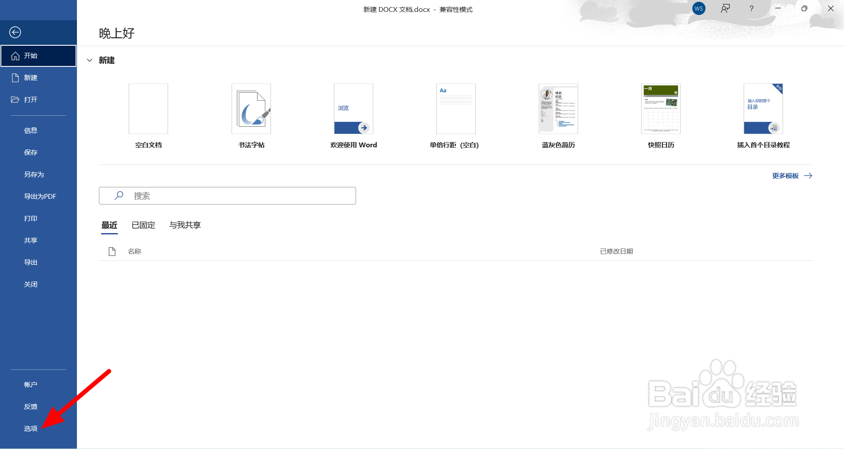Switch to the 与我共享 tab
Screen dimensions: 844x449
pyautogui.click(x=185, y=225)
